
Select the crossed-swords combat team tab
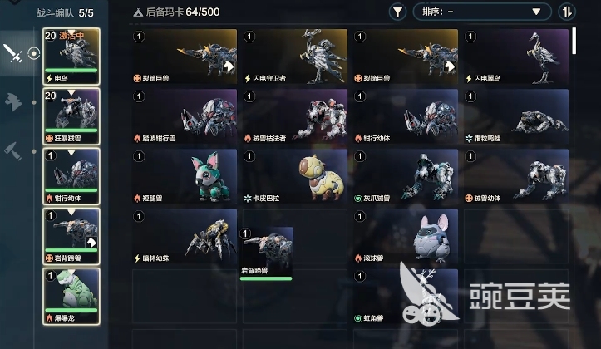pyautogui.click(x=12, y=53)
